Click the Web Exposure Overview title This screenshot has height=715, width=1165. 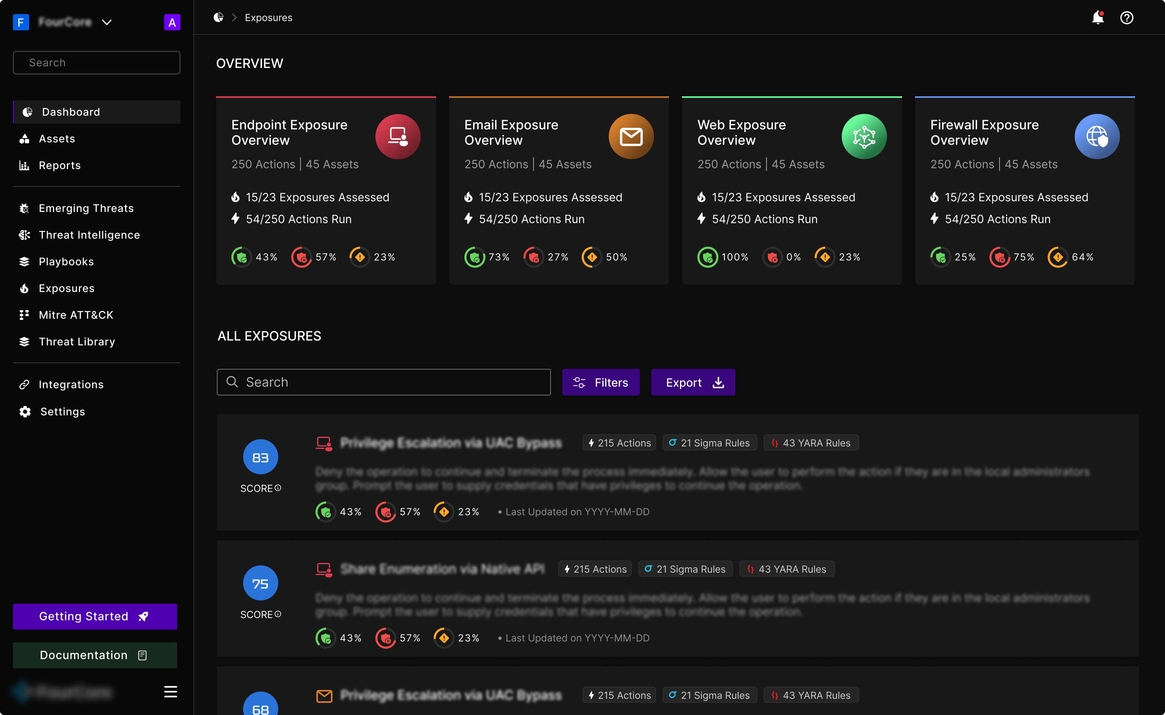tap(741, 132)
